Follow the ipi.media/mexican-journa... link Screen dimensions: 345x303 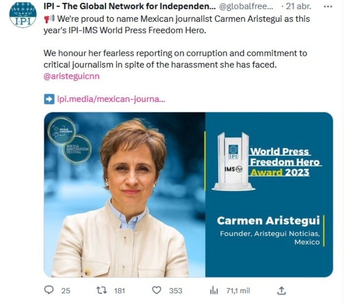click(x=111, y=99)
